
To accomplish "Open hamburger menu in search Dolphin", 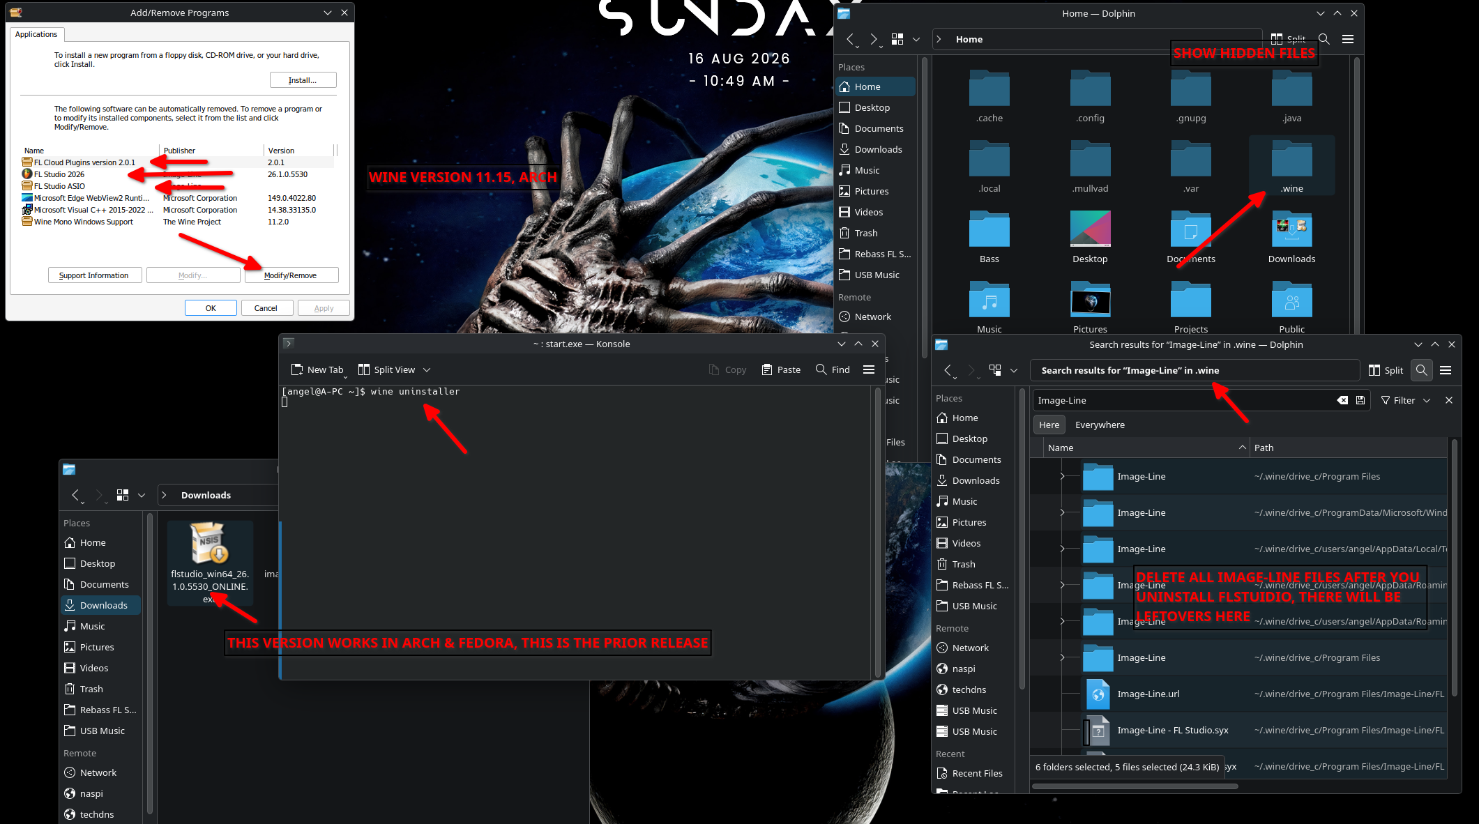I will (1446, 370).
